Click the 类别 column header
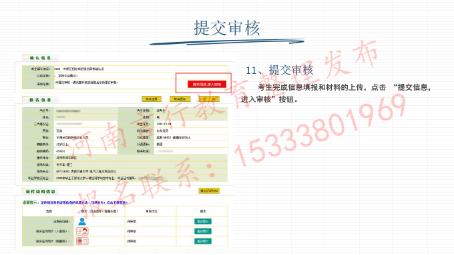This screenshot has width=454, height=255. [x=49, y=212]
